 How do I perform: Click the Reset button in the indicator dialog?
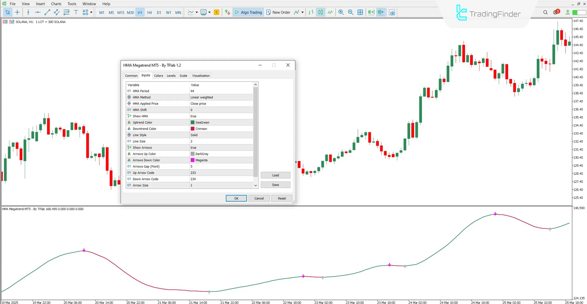(281, 198)
